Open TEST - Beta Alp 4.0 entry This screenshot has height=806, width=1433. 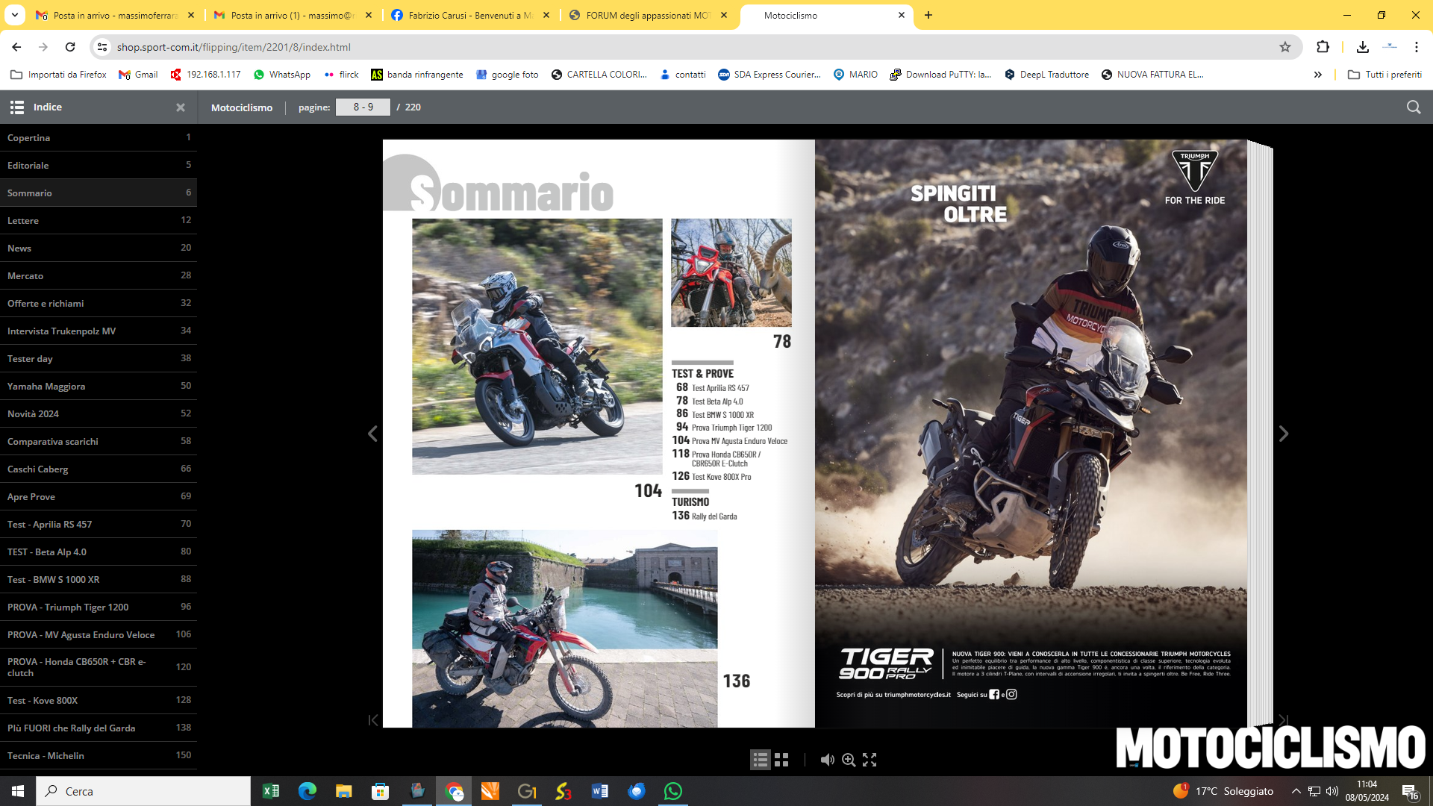[x=99, y=552]
